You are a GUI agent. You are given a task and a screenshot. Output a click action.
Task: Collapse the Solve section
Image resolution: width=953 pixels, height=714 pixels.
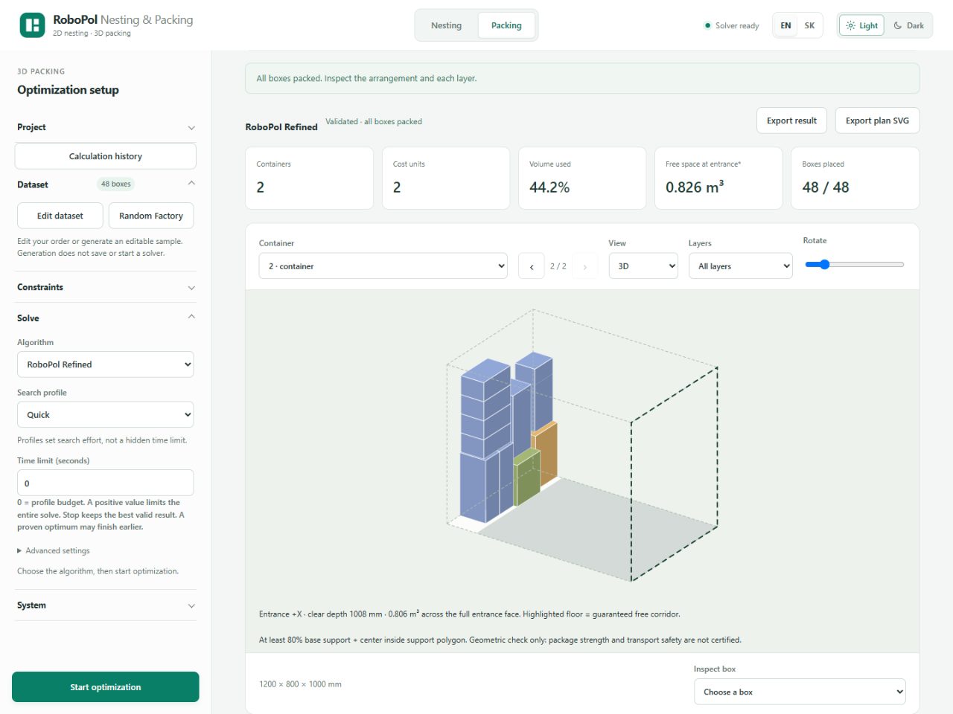106,318
